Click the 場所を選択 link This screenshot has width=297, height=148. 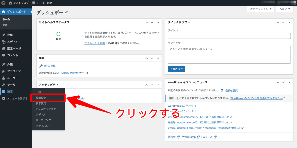231,90
